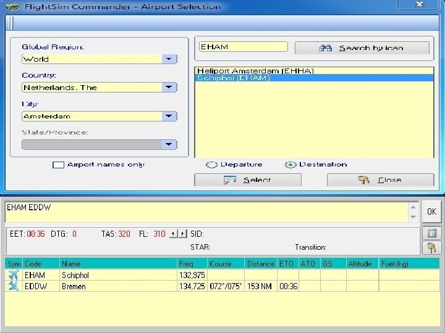Viewport: 445px width, 333px height.
Task: Click the TAS value 320
Action: (124, 234)
